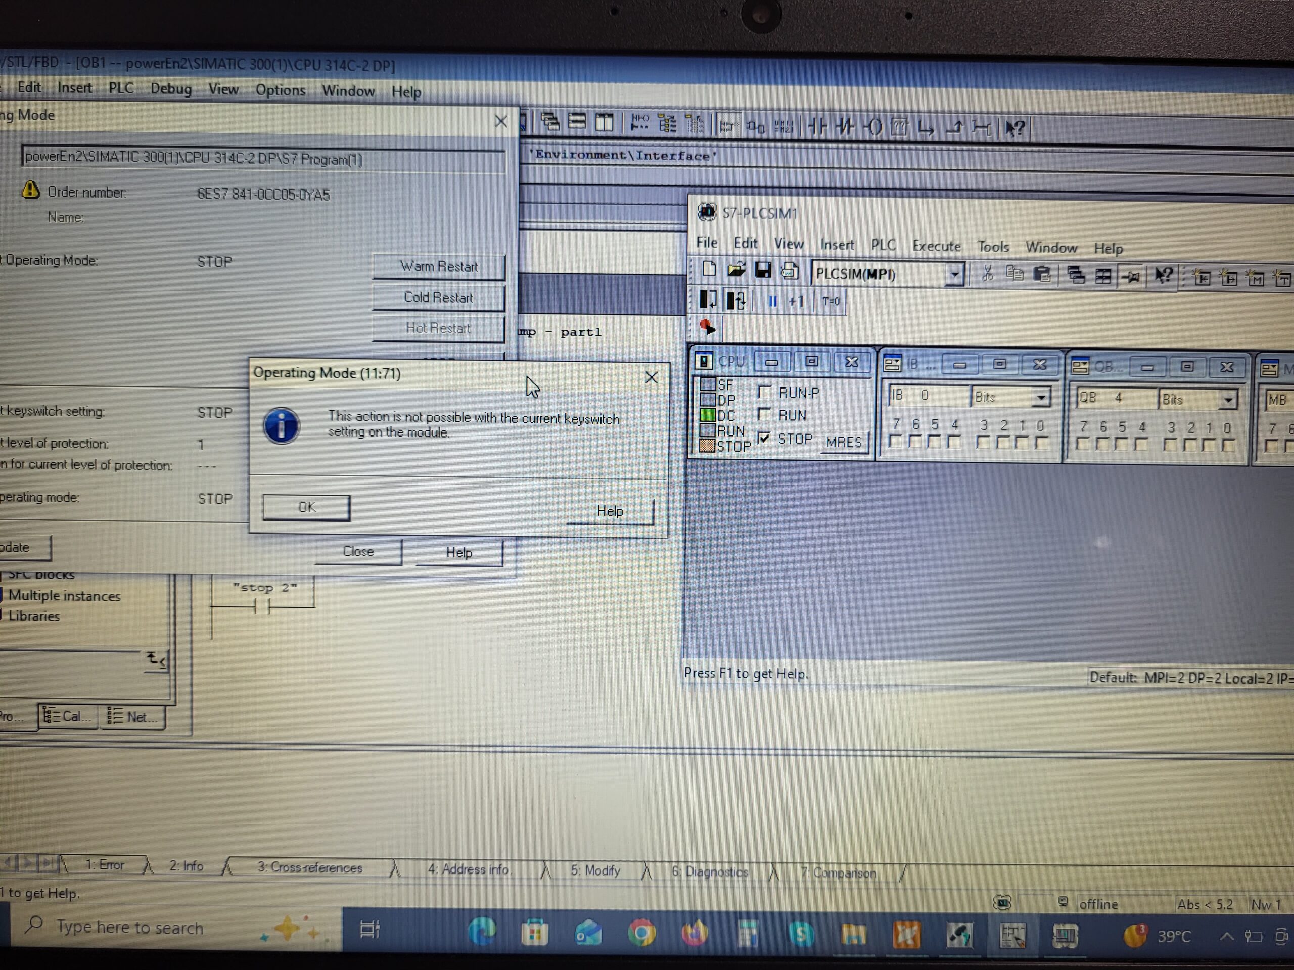Viewport: 1294px width, 970px height.
Task: Click Help in the Operating Mode (11:71) message
Action: point(610,511)
